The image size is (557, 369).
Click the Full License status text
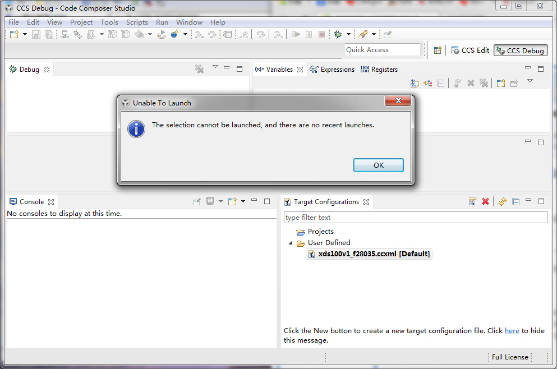(x=510, y=357)
